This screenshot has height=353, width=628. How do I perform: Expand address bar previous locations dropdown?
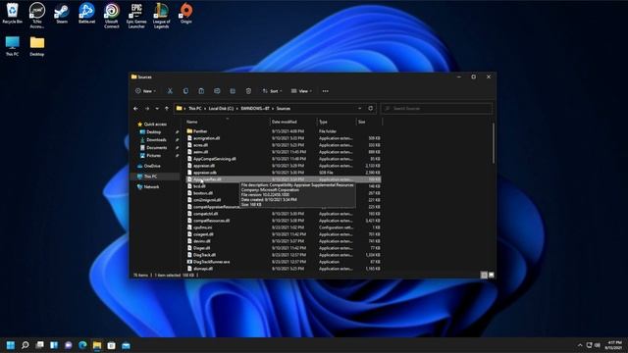pos(360,109)
